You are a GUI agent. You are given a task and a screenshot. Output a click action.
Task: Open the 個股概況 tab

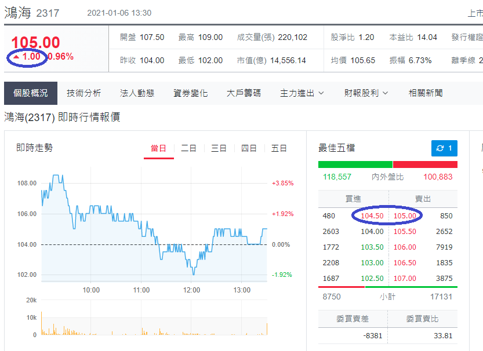pyautogui.click(x=31, y=93)
